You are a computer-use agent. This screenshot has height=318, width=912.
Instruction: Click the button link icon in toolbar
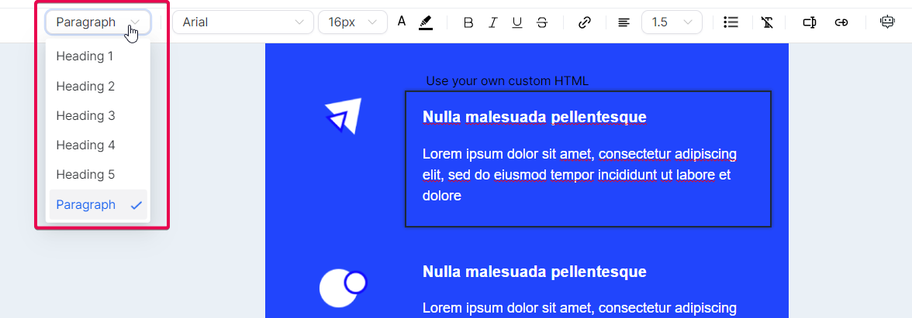click(x=841, y=22)
